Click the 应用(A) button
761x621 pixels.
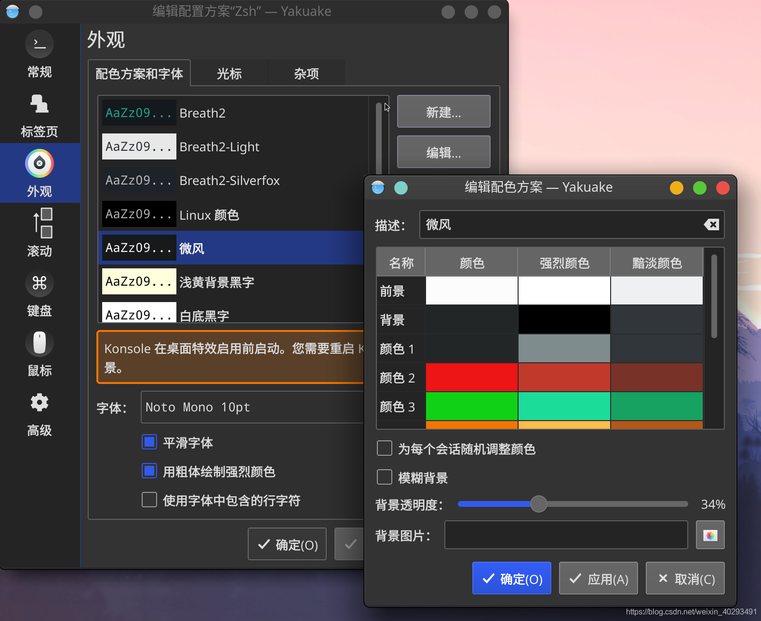598,578
